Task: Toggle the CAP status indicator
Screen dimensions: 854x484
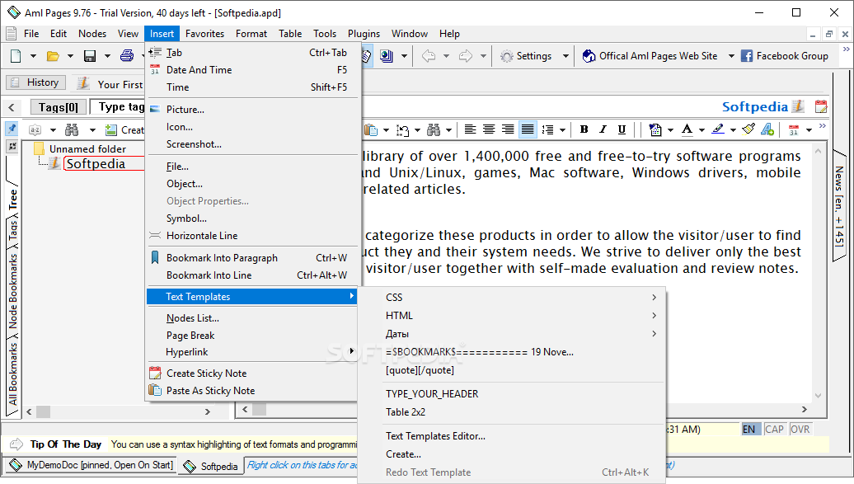Action: 774,429
